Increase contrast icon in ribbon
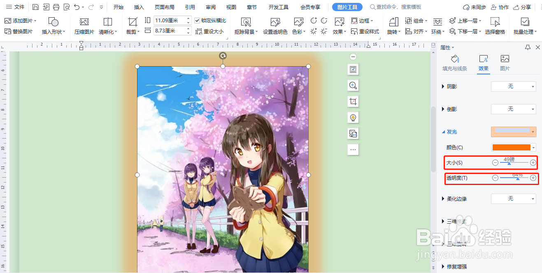This screenshot has height=273, width=542. (314, 21)
